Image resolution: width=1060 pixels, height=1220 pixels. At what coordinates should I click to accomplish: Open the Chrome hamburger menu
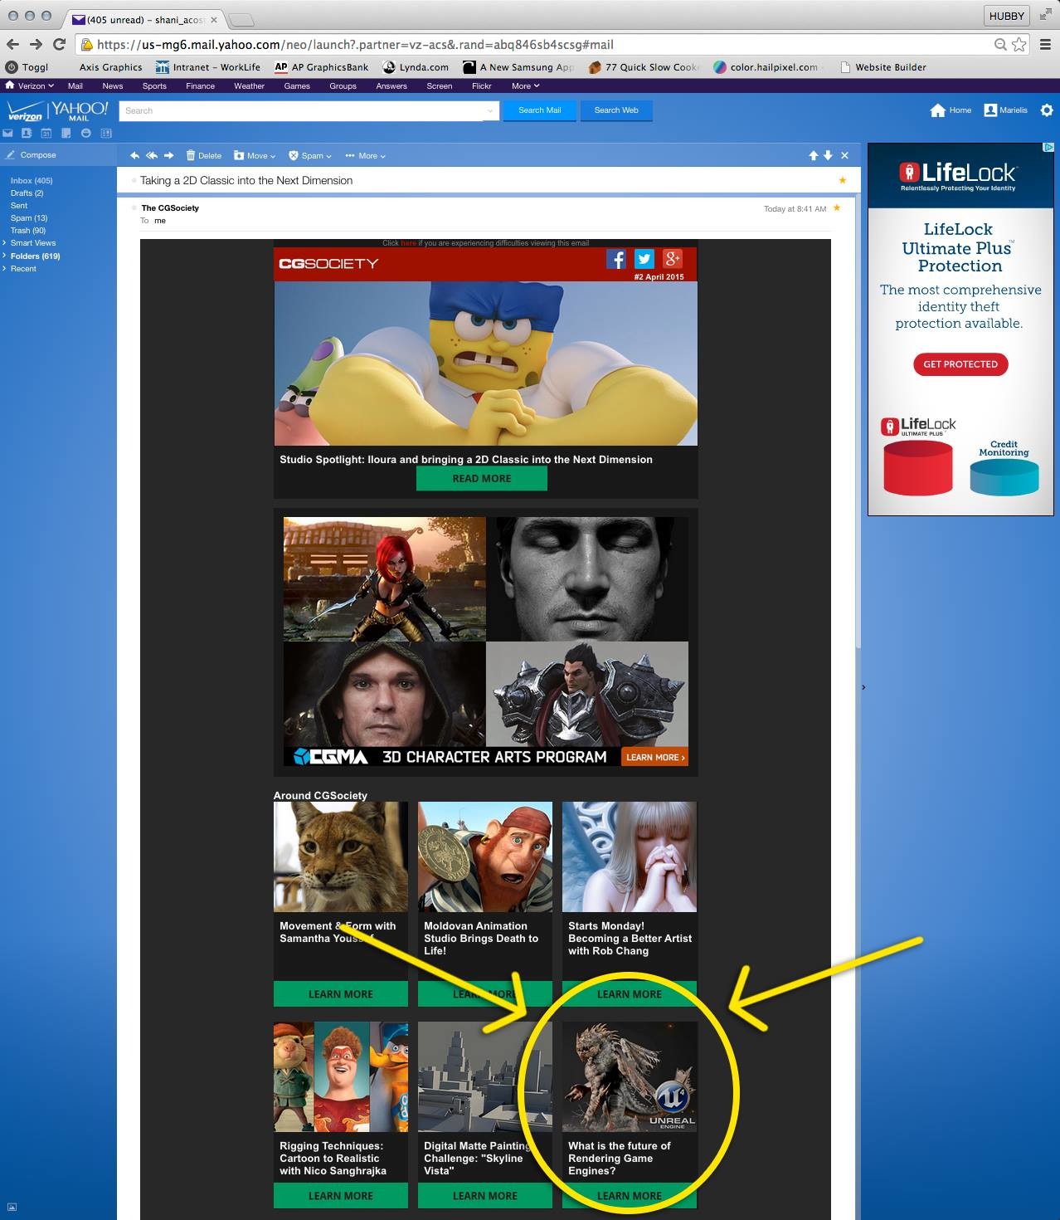click(1046, 44)
